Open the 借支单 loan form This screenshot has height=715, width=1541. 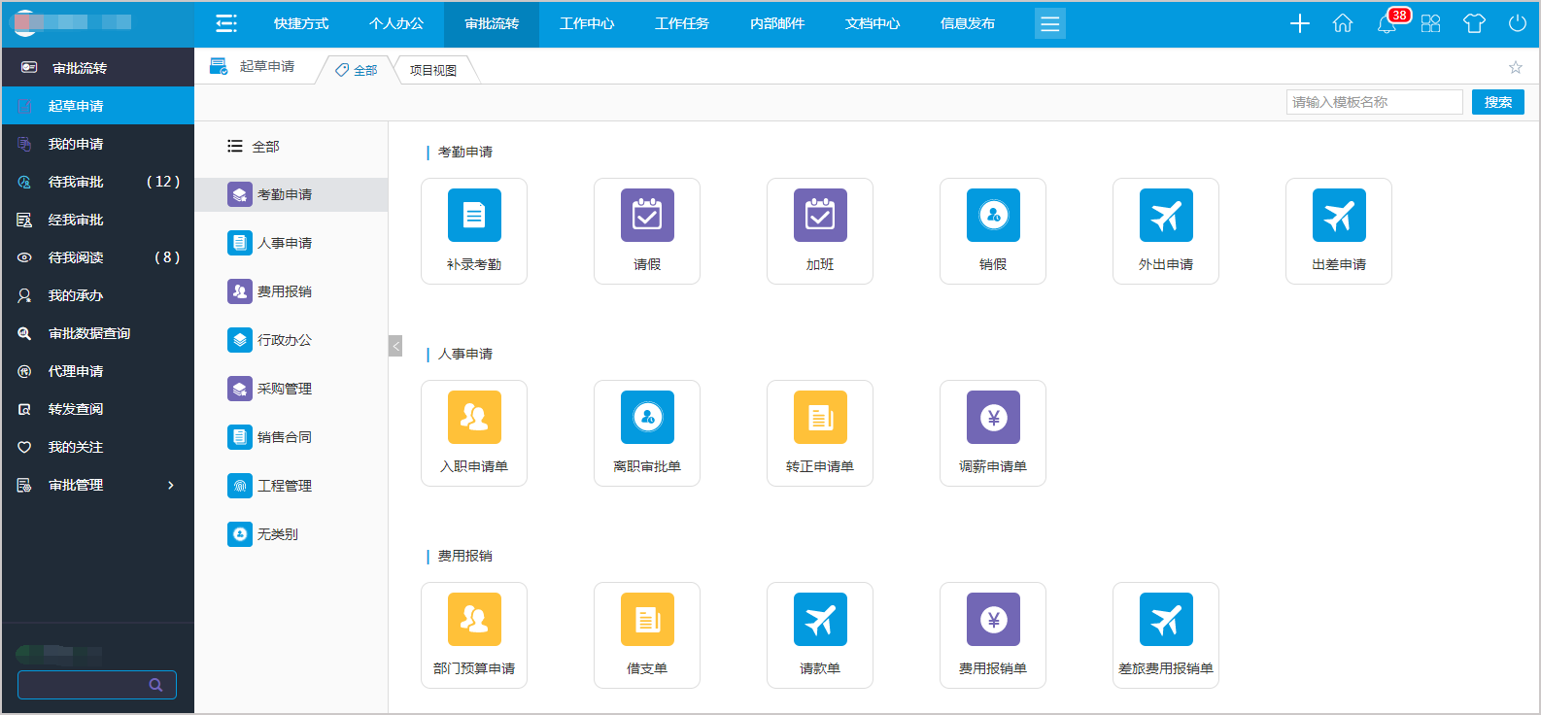[x=646, y=634]
